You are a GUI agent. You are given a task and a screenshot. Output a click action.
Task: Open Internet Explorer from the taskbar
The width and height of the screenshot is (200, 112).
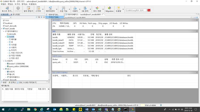(42, 109)
